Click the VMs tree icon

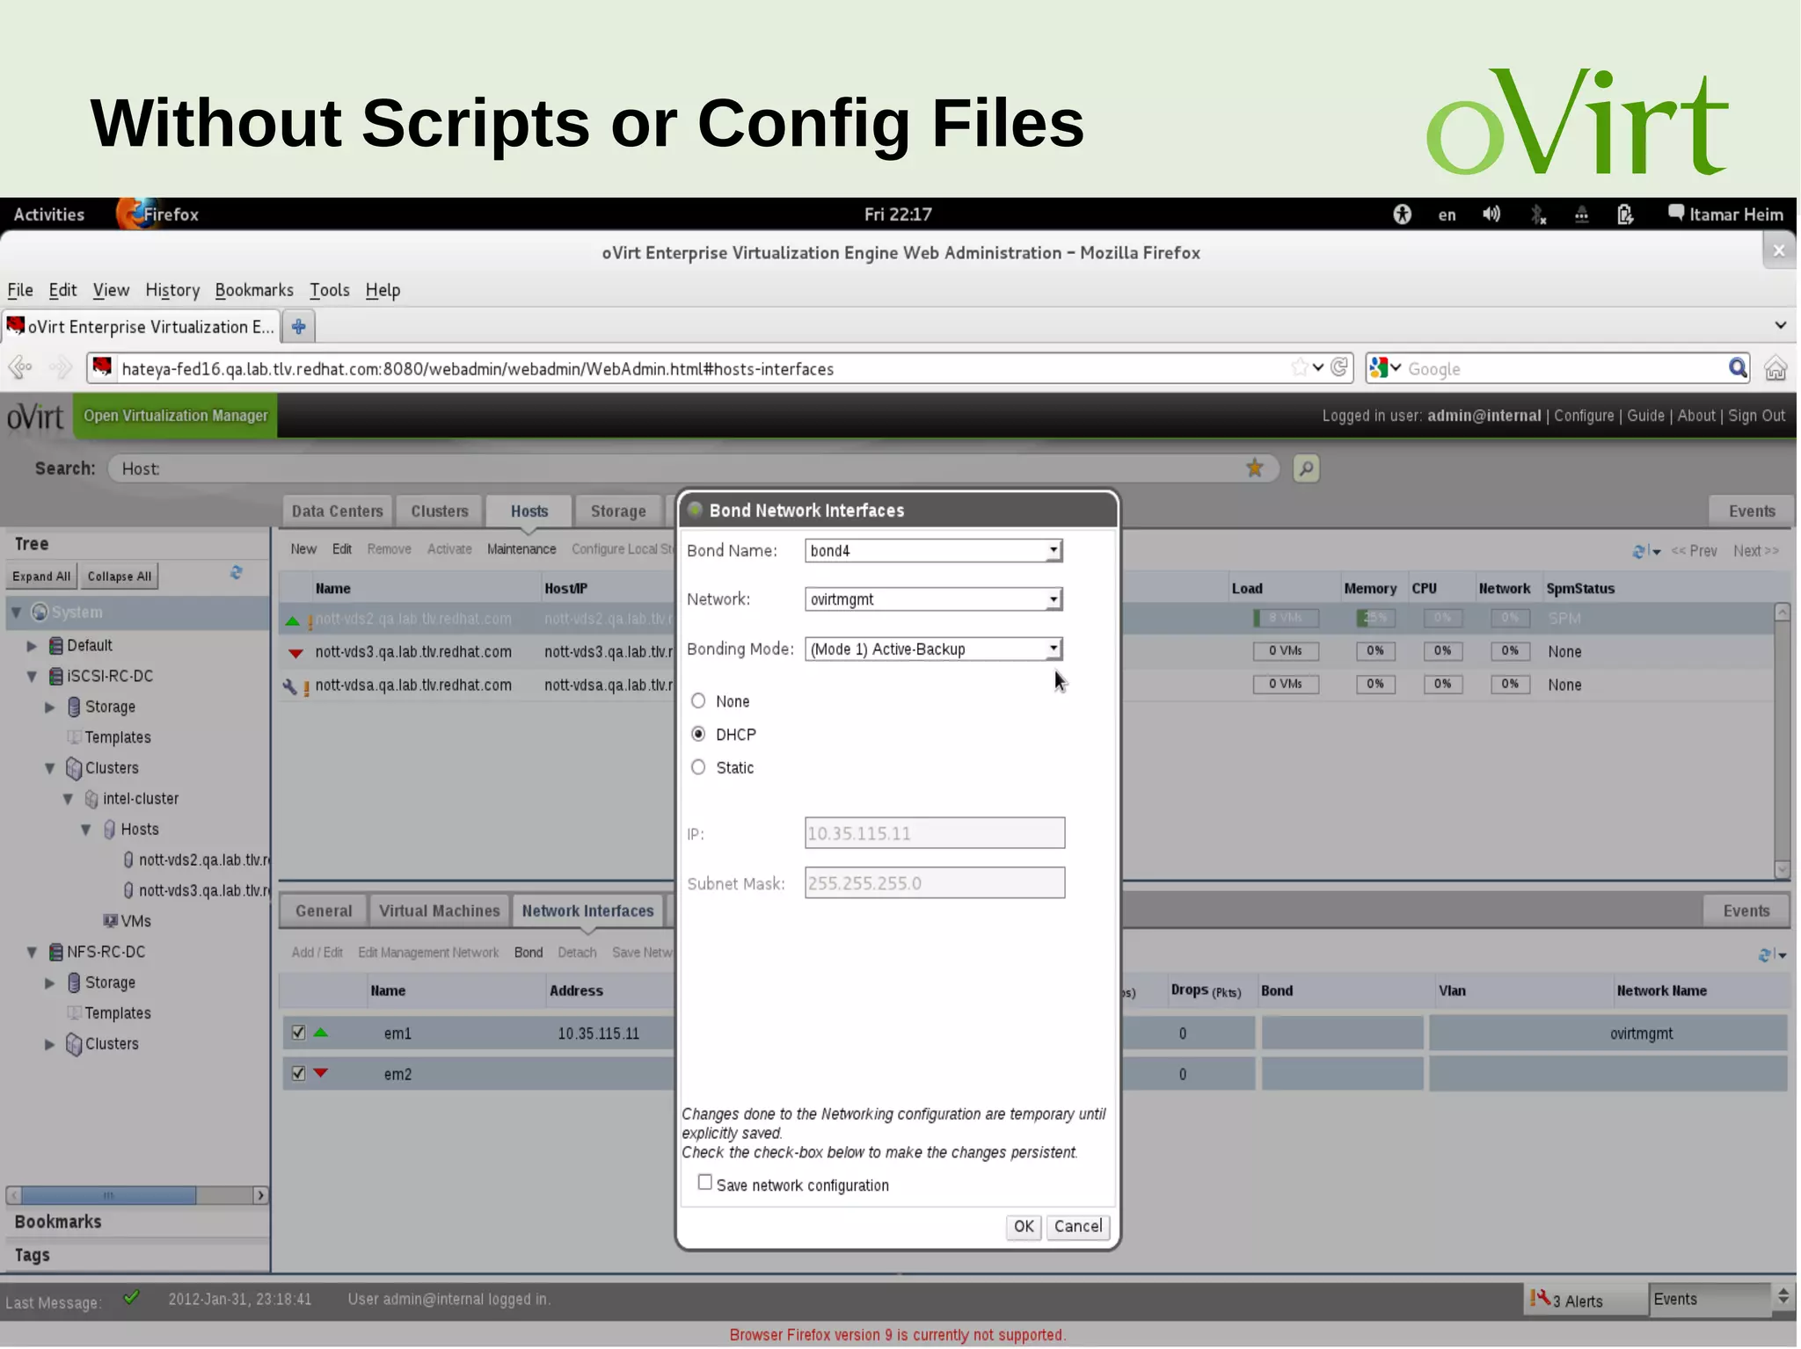(x=111, y=921)
